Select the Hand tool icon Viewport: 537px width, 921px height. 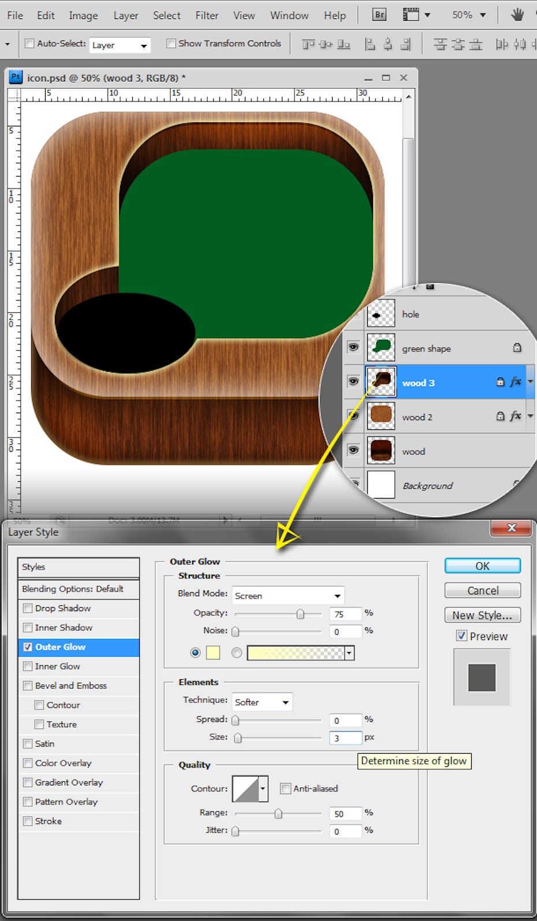click(x=517, y=15)
